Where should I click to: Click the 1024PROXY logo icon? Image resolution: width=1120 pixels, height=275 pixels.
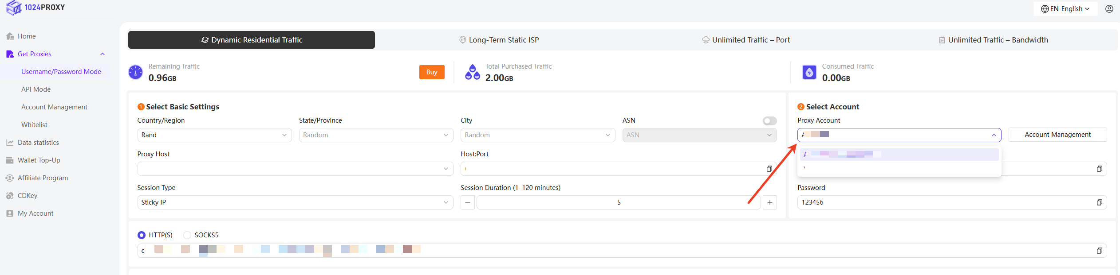pyautogui.click(x=14, y=8)
